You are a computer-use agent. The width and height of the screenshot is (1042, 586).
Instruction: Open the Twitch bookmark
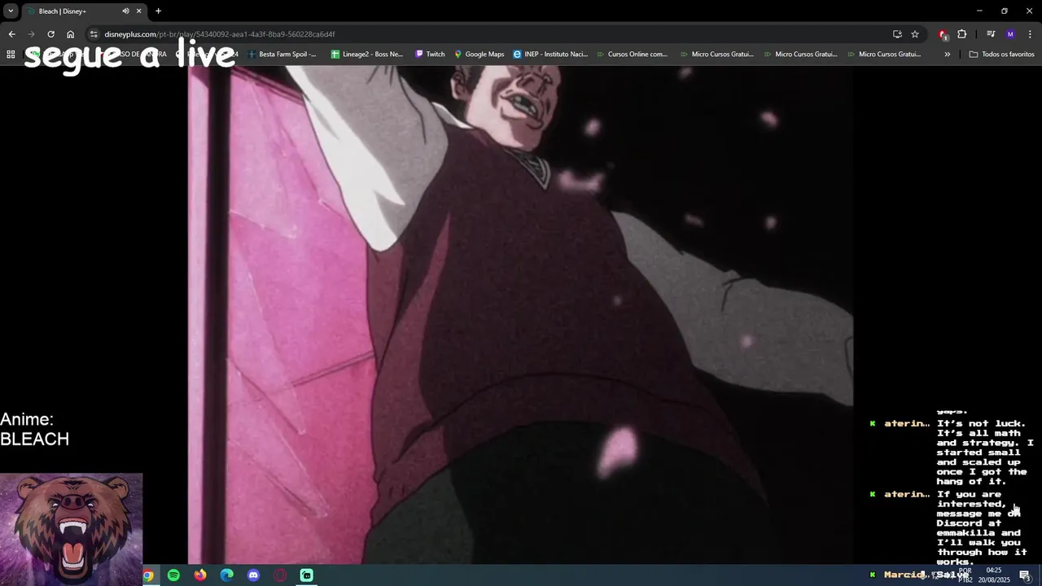(430, 55)
